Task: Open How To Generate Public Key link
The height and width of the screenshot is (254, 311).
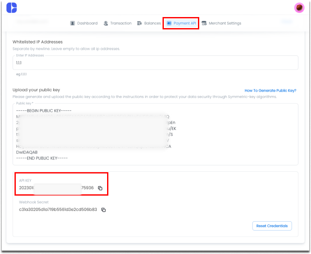Action: (x=270, y=90)
